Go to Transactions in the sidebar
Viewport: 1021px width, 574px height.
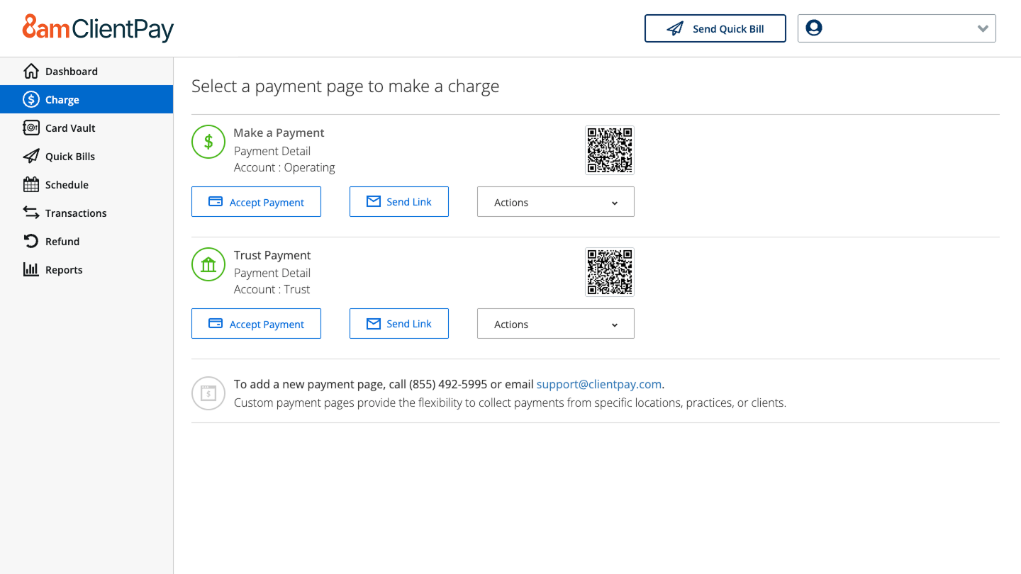click(76, 213)
